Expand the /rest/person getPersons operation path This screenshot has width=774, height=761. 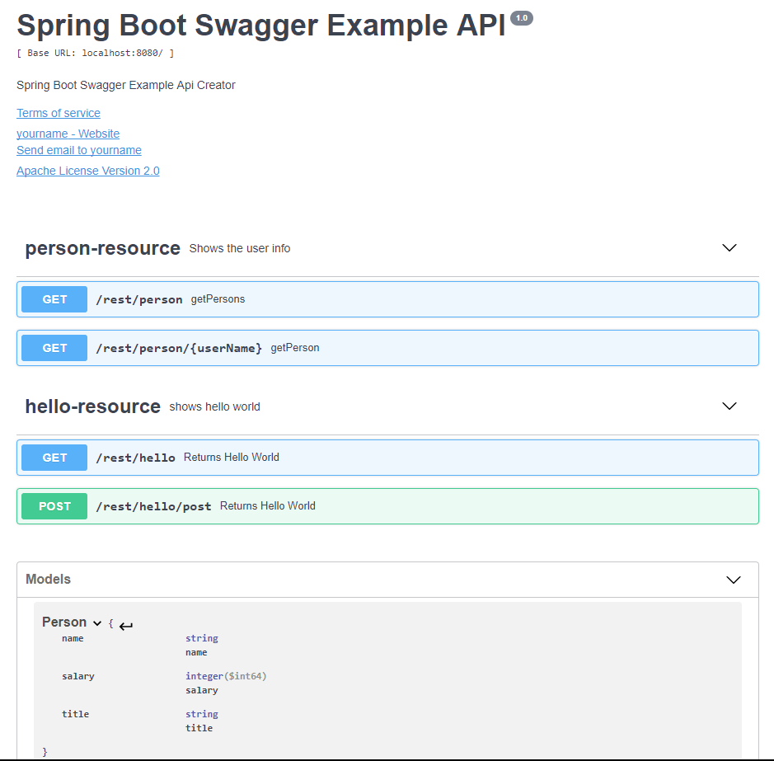pos(139,300)
